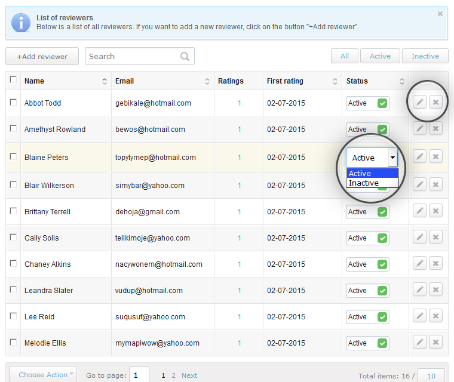Open Melodie Ellis ratings count link
Viewport: 454px width, 382px height.
(239, 343)
